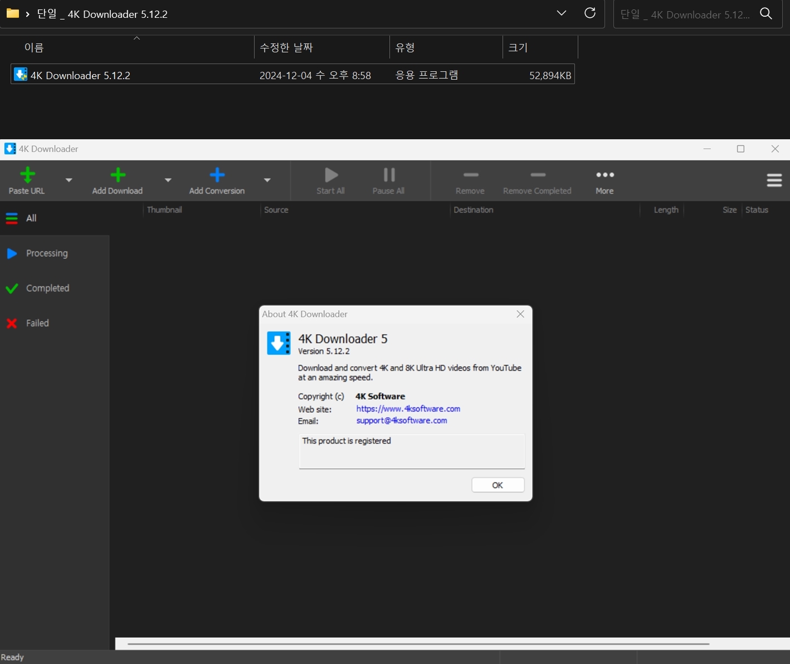Open the More three-dots menu
Screen dimensions: 790x664
[x=605, y=181]
